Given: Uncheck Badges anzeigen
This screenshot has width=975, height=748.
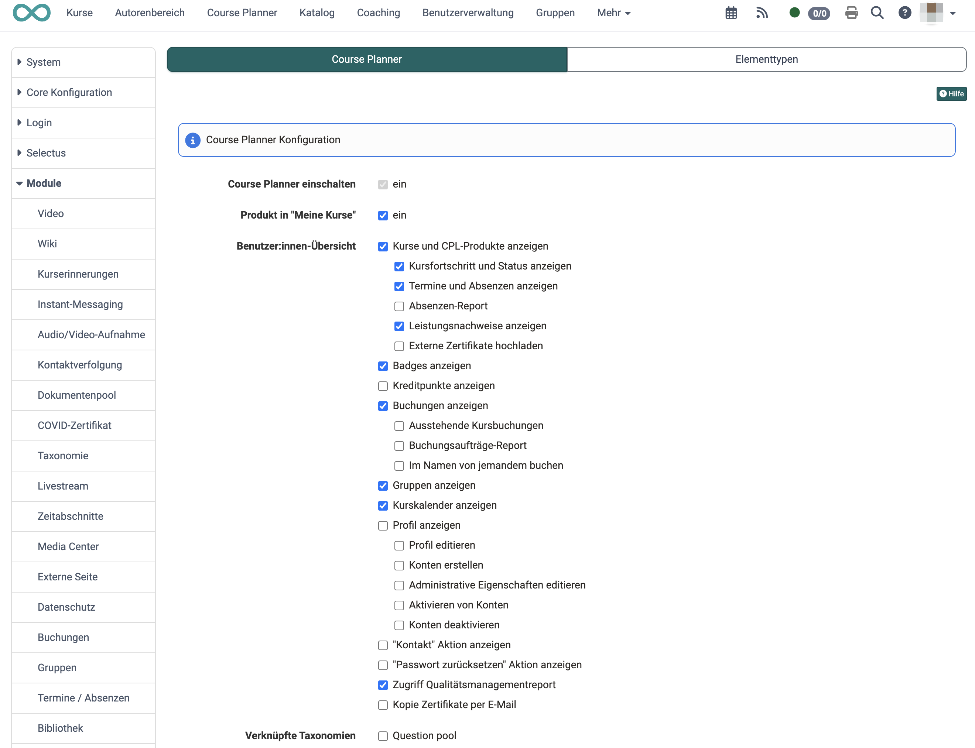Looking at the screenshot, I should (x=383, y=366).
